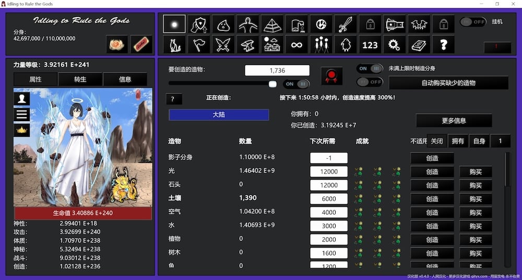Click the 要创造的造物 amount field showing 1,736

point(277,71)
